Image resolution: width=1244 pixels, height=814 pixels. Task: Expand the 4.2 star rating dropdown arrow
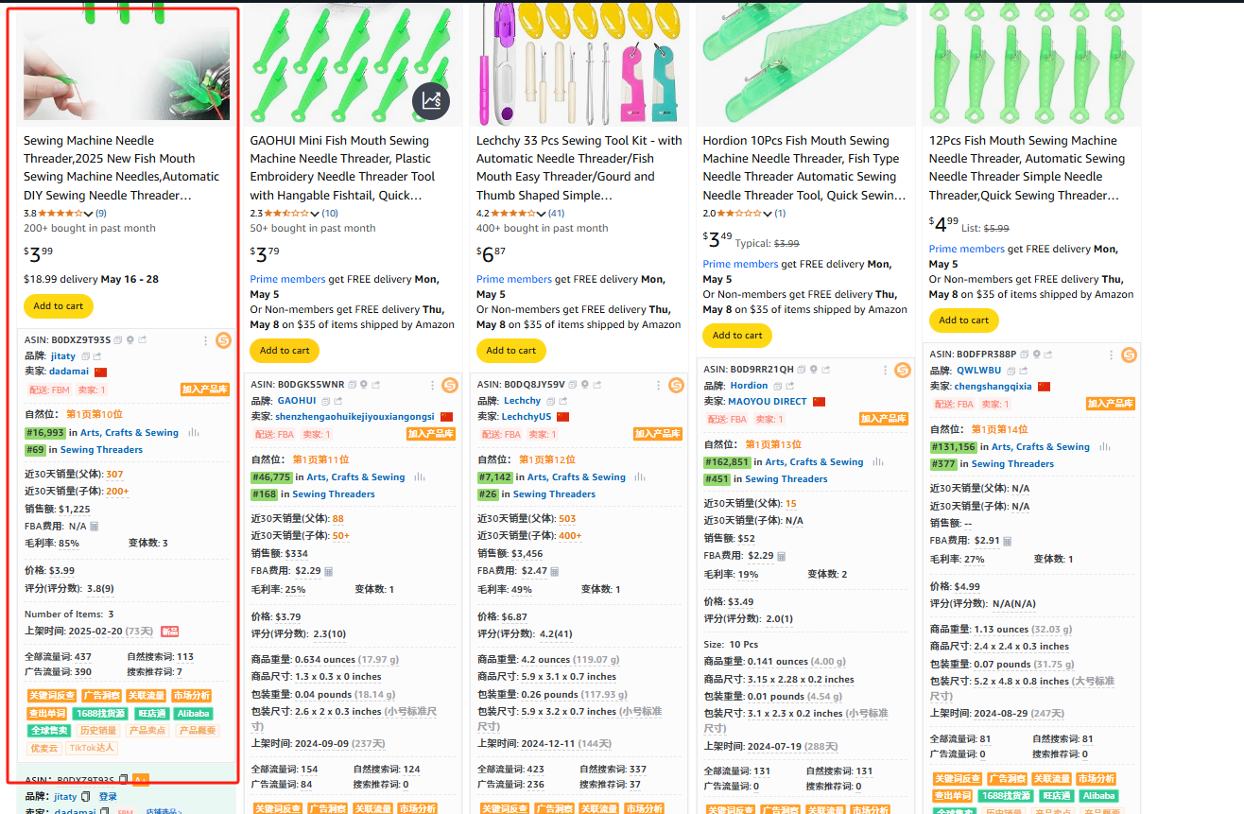click(x=542, y=214)
